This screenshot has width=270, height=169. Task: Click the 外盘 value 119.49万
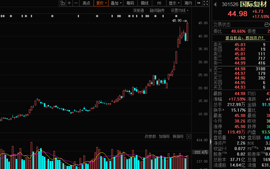point(236,132)
